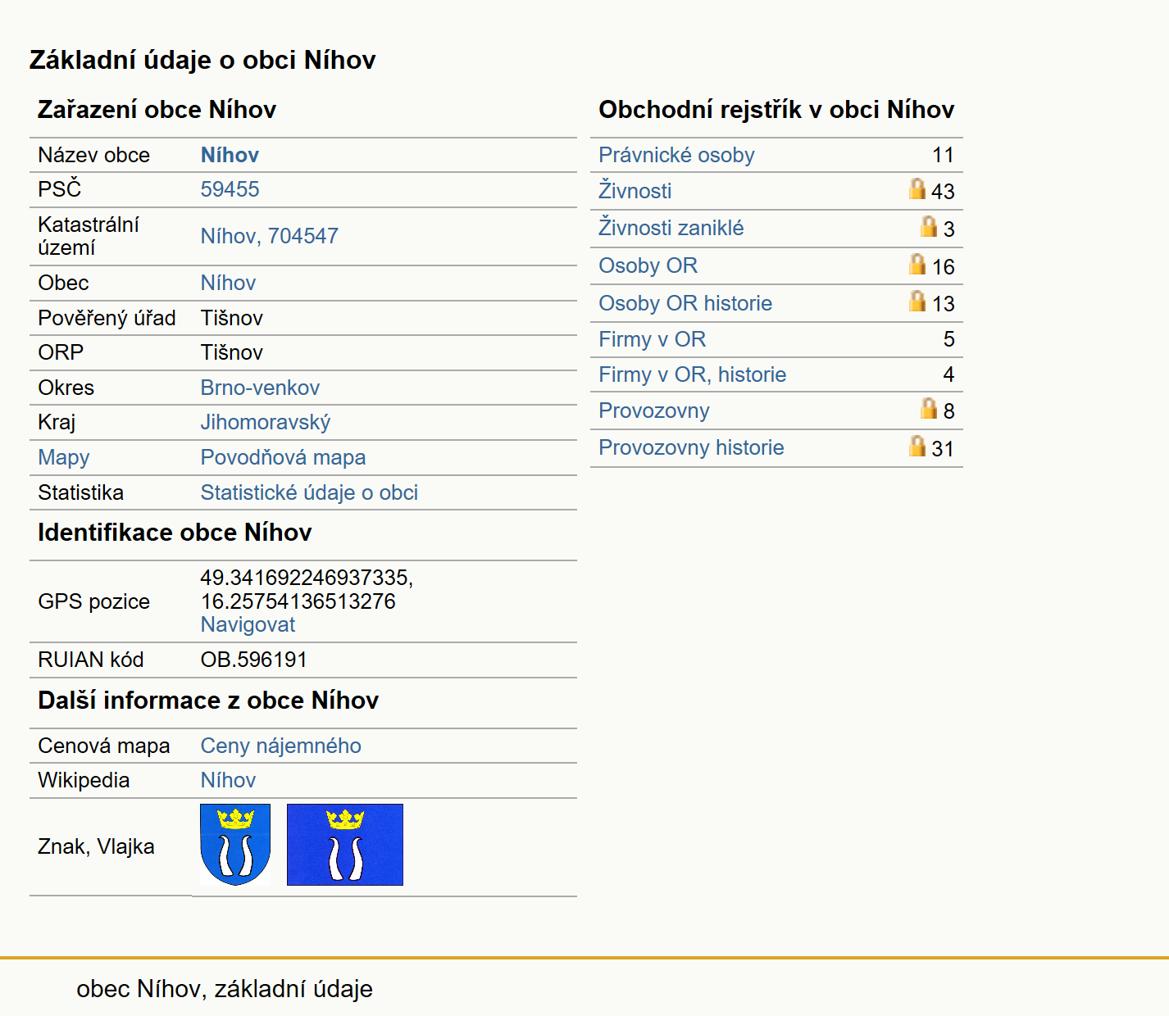The image size is (1169, 1016).
Task: Open the Živnosti listing
Action: click(635, 191)
